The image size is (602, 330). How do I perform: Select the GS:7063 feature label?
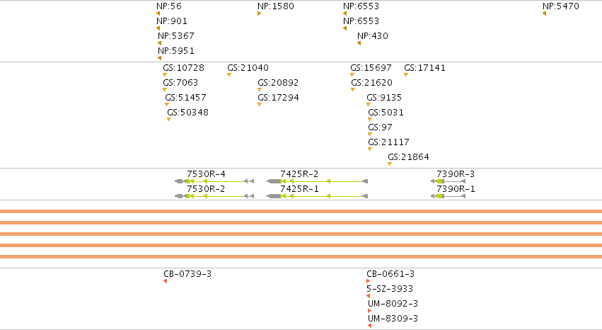pyautogui.click(x=180, y=83)
